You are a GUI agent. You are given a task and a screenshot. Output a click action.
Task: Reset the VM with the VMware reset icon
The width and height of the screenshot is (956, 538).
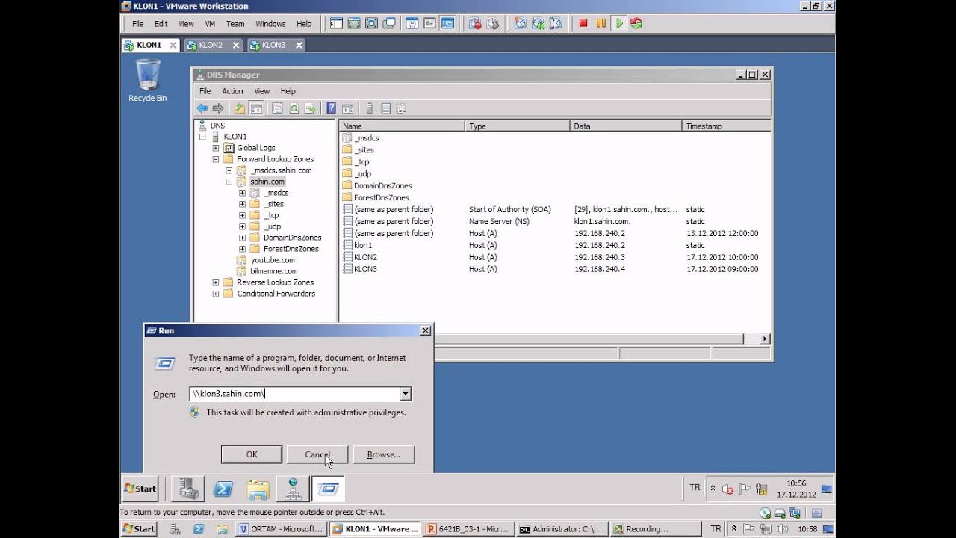636,23
